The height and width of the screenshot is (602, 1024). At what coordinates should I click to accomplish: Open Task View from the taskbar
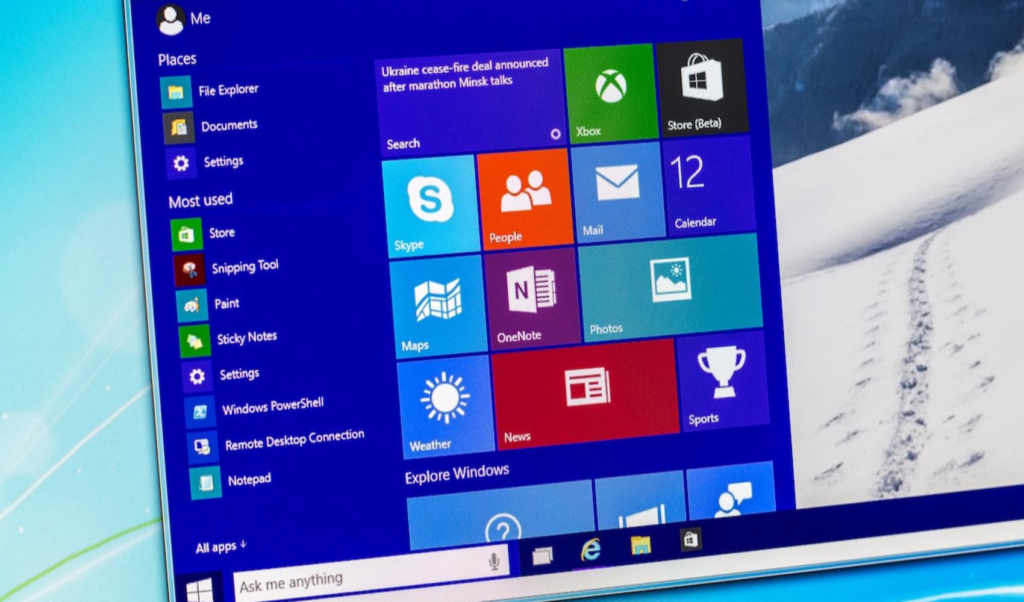(x=542, y=555)
